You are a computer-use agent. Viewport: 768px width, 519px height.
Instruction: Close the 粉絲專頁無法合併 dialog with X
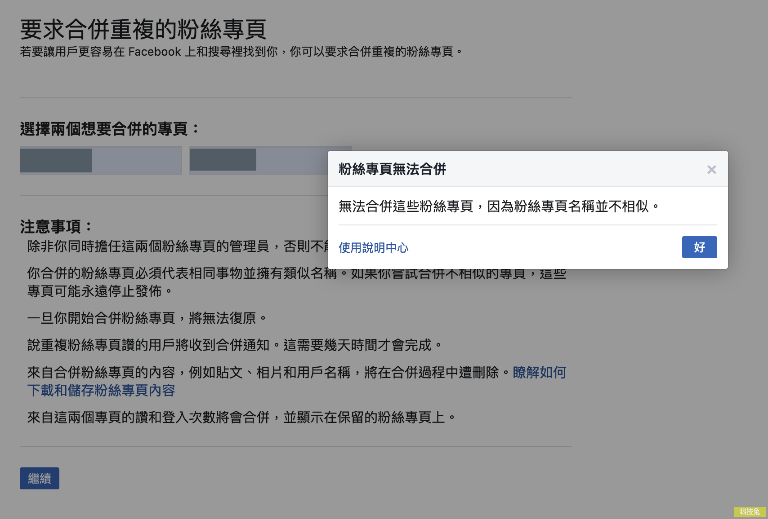(711, 170)
